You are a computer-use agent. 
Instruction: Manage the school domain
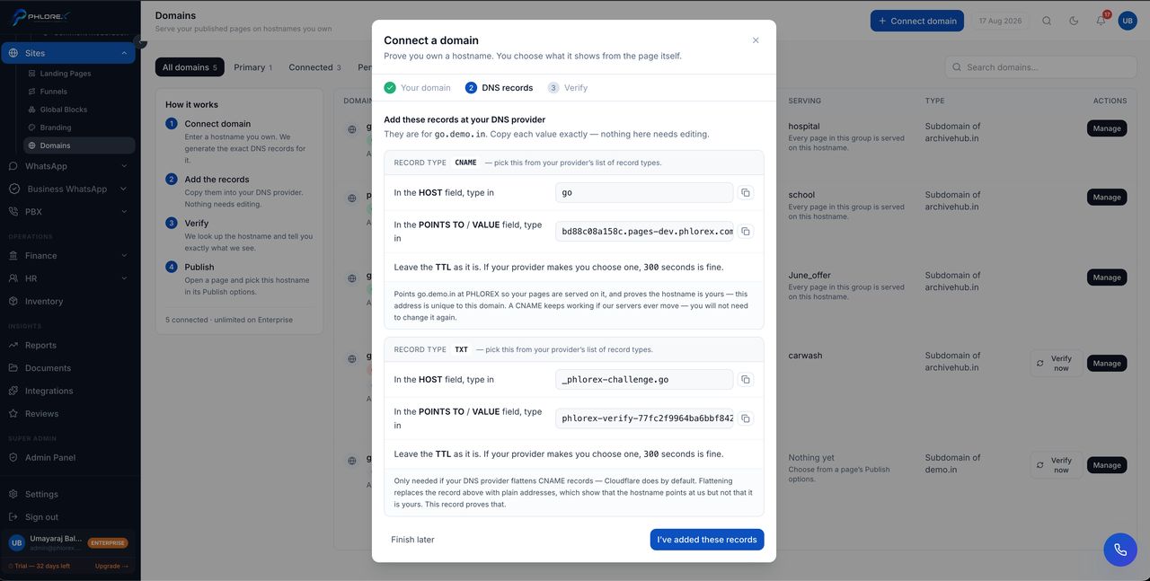pyautogui.click(x=1107, y=197)
